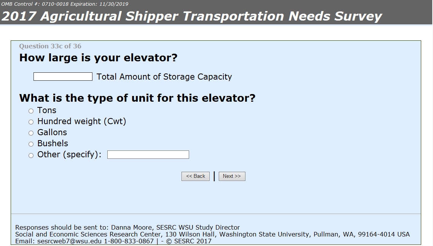Screen dimensions: 433x246
Task: Click the Washington State University address line
Action: [x=212, y=234]
